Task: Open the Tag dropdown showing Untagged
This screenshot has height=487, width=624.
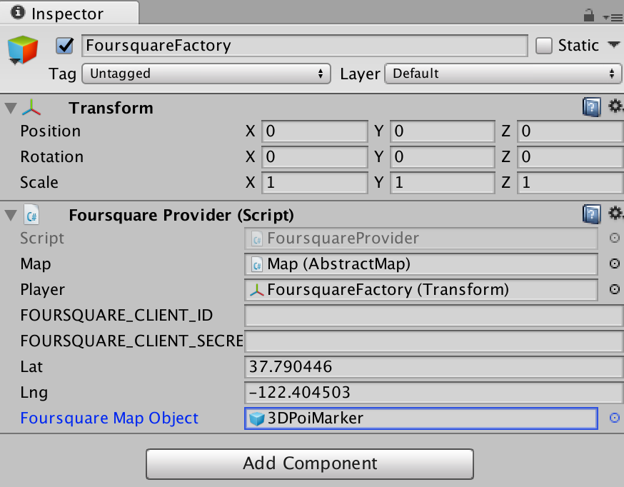Action: tap(206, 74)
